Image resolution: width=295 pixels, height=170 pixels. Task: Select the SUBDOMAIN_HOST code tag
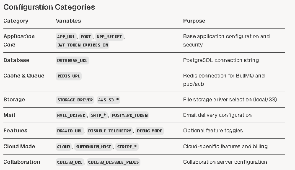click(x=93, y=147)
